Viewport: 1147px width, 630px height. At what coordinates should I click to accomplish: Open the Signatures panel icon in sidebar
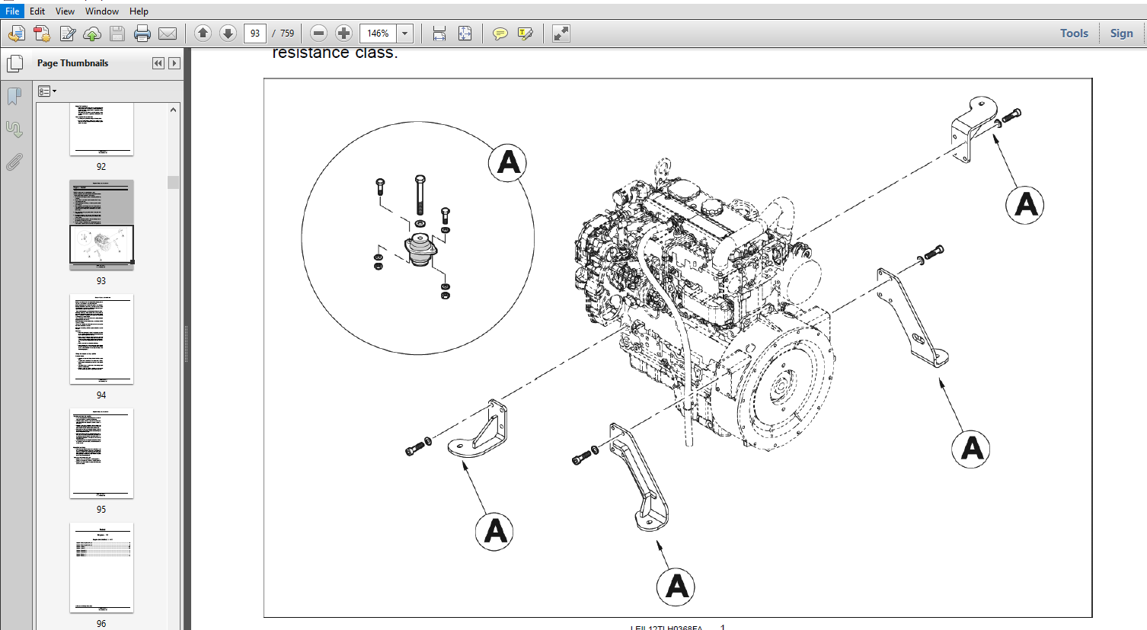pyautogui.click(x=14, y=130)
